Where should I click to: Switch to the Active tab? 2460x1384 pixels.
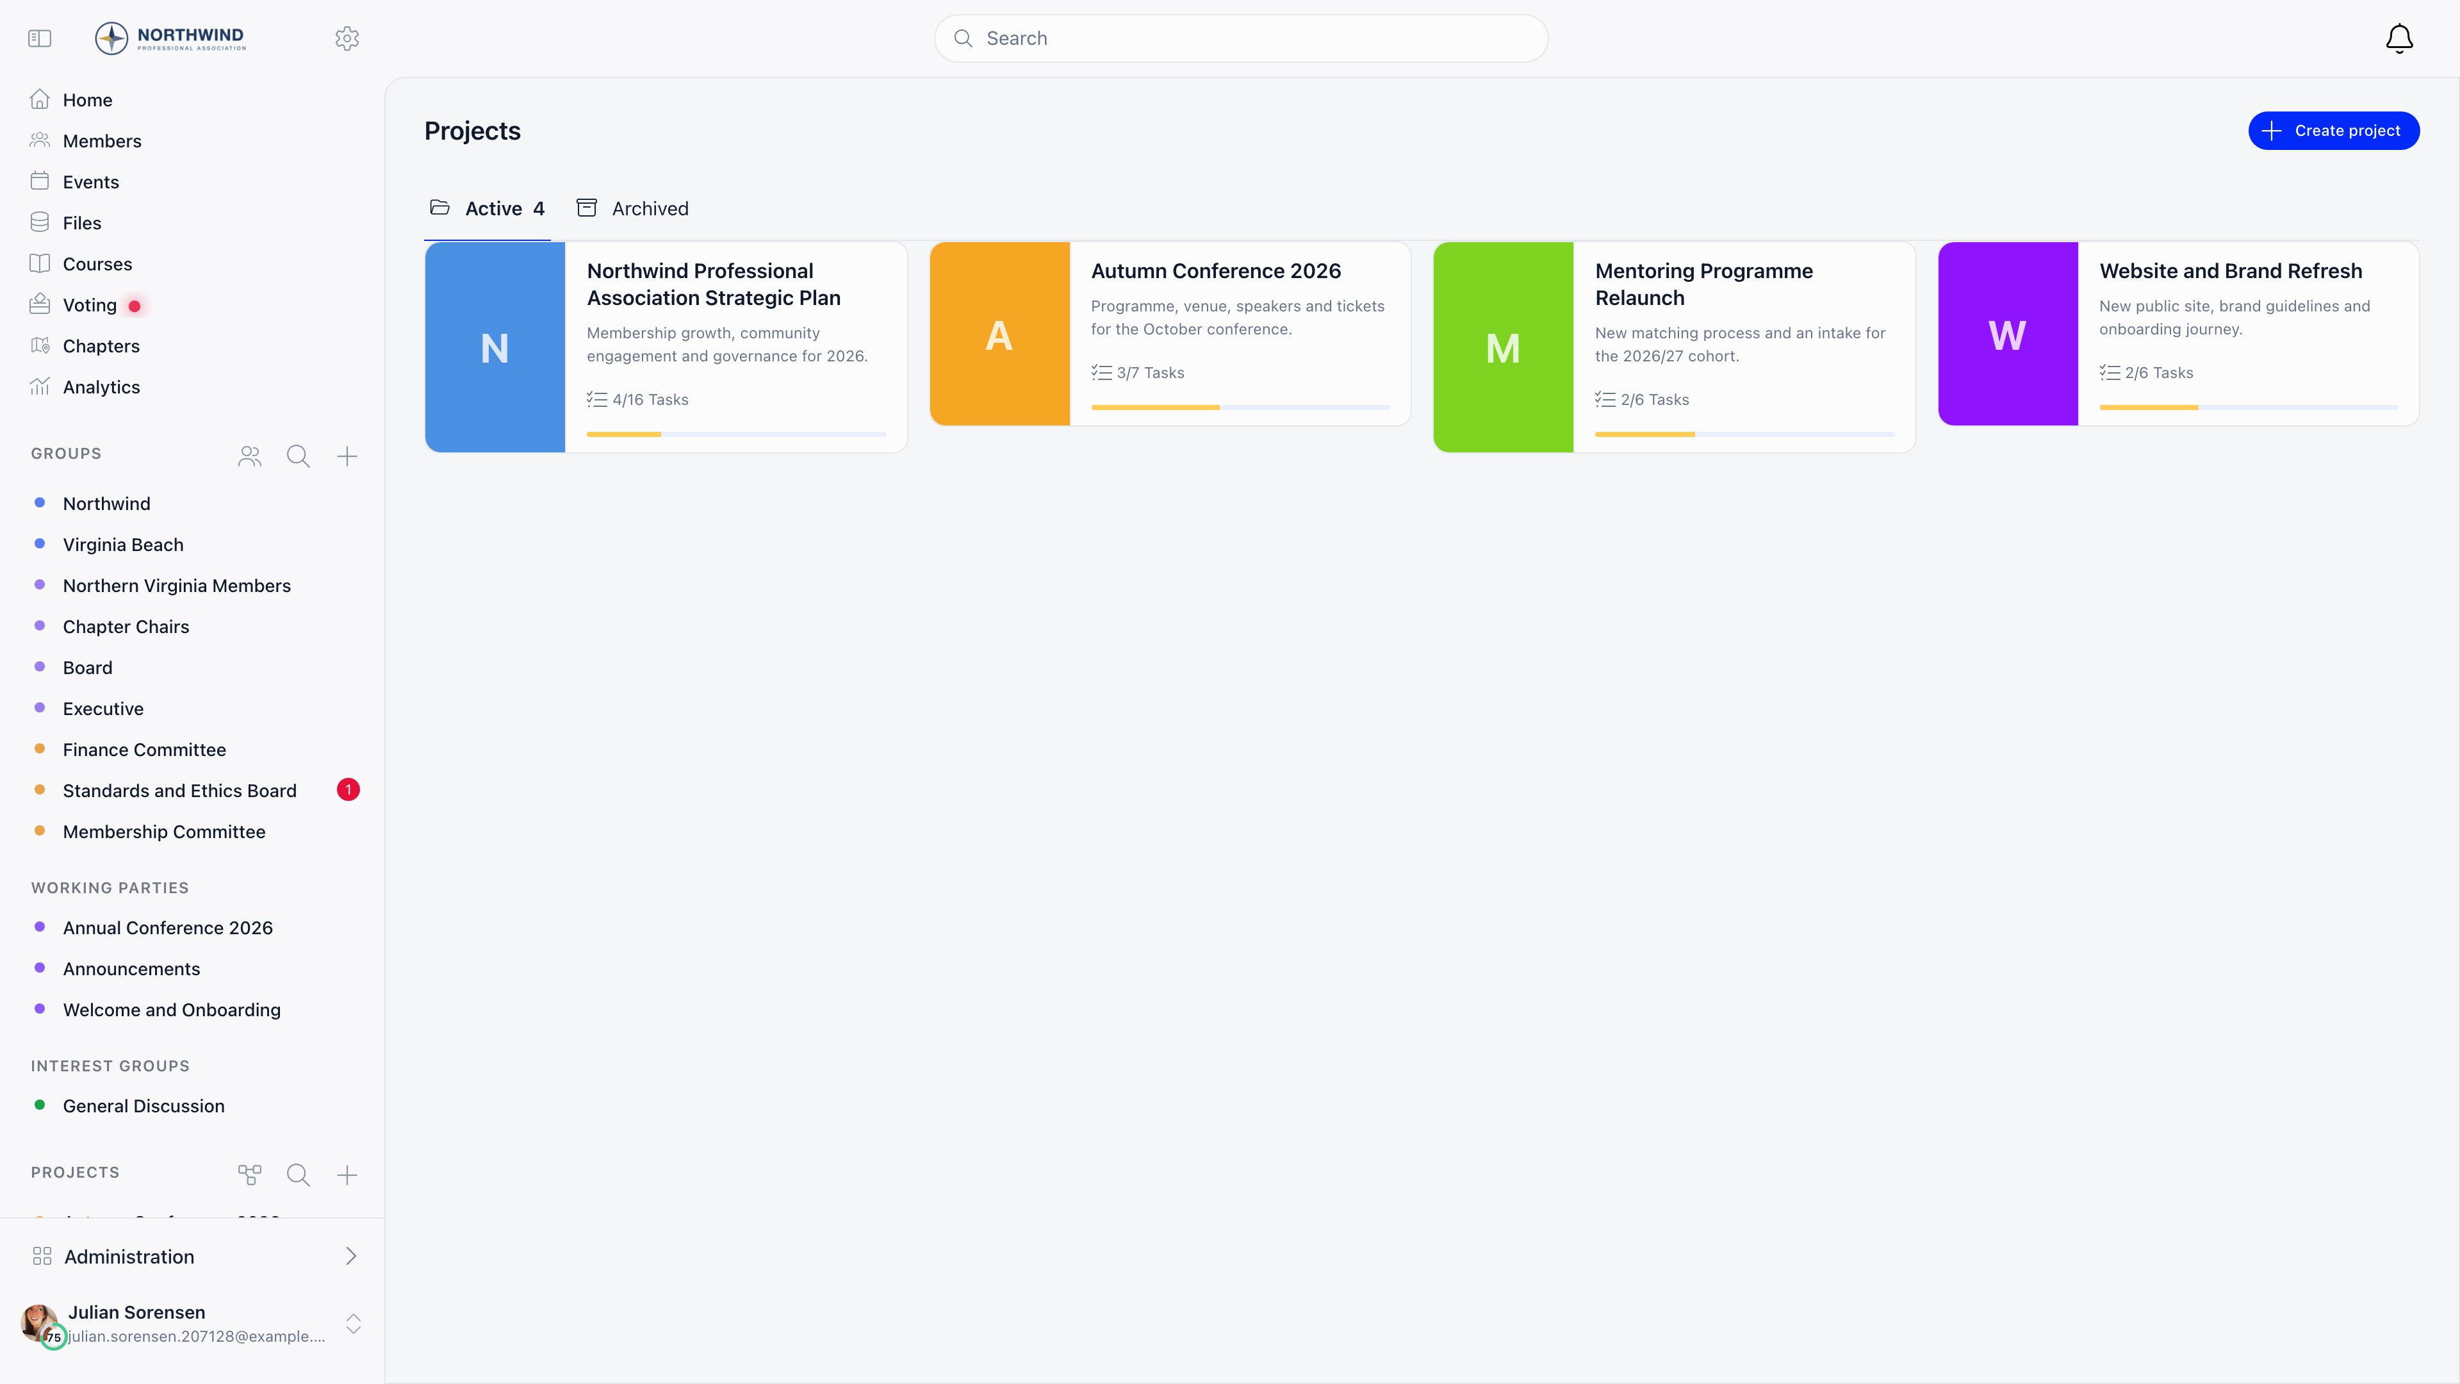[x=487, y=208]
